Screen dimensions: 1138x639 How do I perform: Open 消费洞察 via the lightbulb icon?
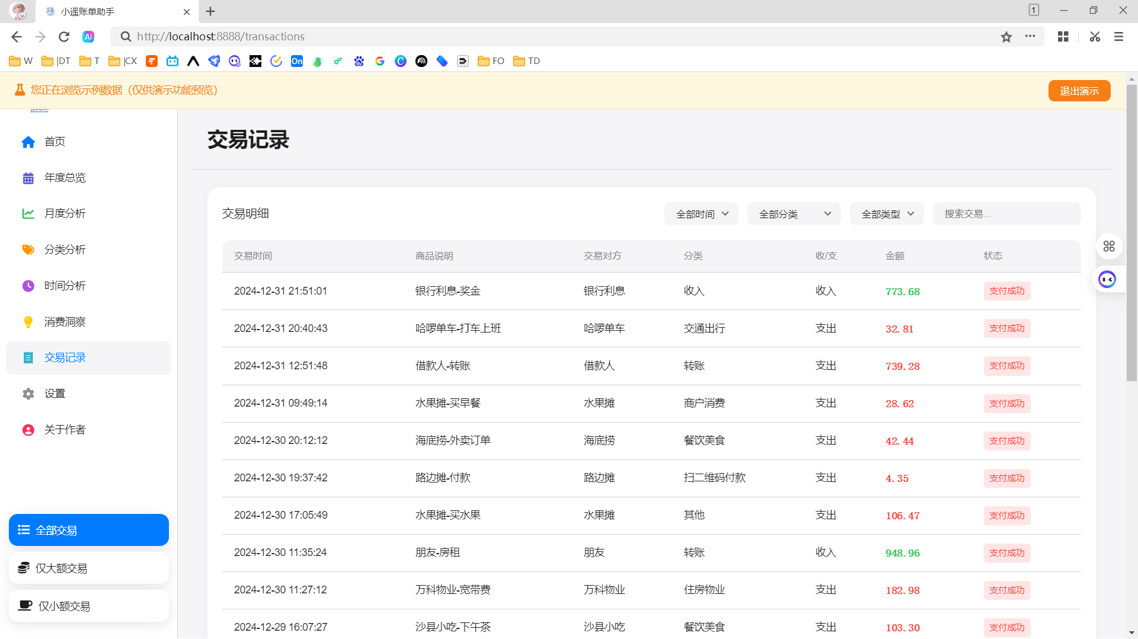click(x=28, y=321)
